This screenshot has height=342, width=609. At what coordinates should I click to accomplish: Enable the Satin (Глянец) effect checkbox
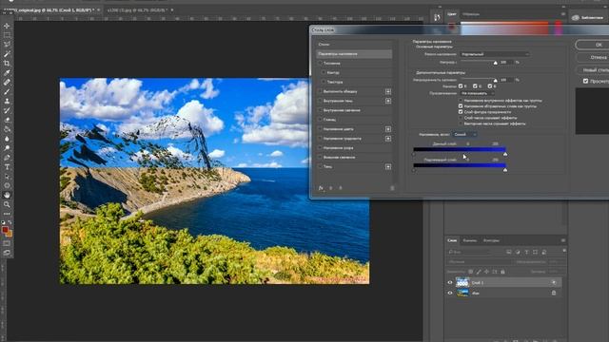pos(320,120)
